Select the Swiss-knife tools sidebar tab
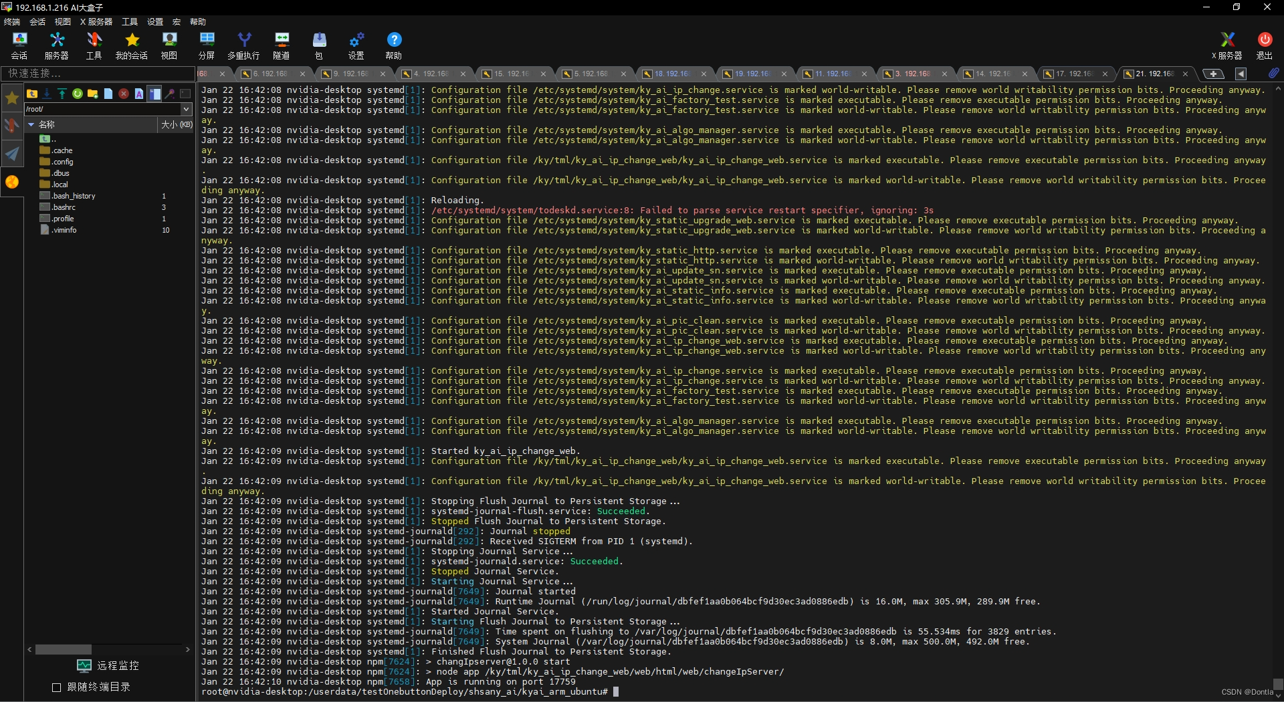Image resolution: width=1284 pixels, height=702 pixels. tap(12, 126)
